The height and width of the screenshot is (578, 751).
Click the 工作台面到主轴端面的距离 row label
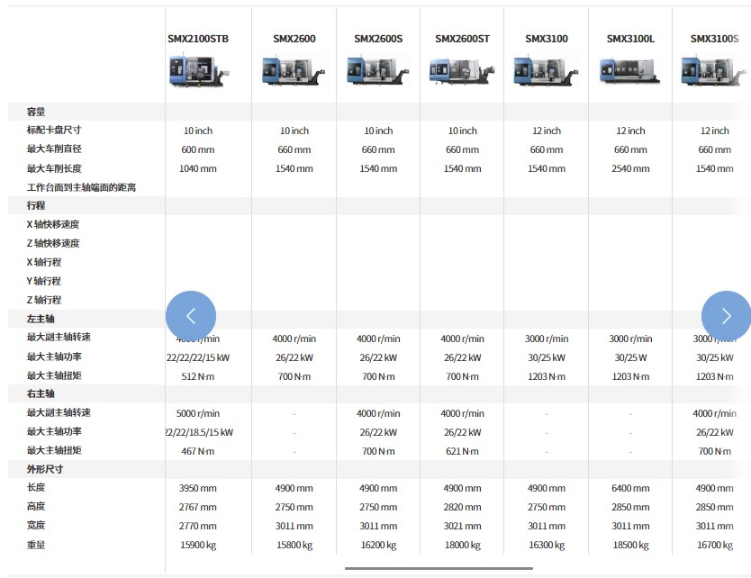click(81, 187)
